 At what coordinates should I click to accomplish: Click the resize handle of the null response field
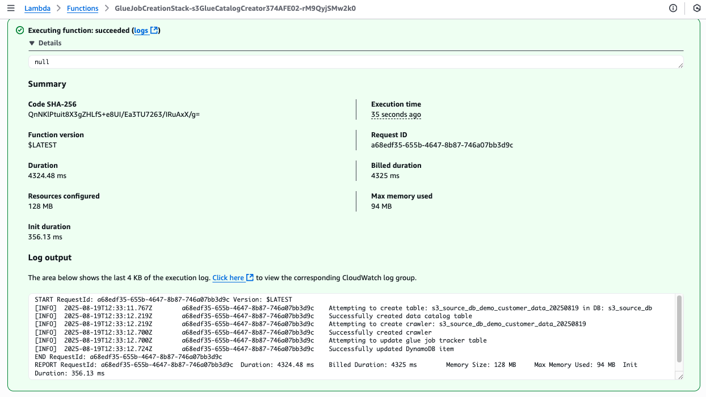[680, 65]
